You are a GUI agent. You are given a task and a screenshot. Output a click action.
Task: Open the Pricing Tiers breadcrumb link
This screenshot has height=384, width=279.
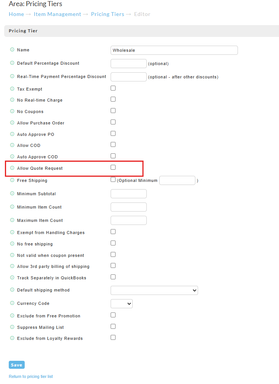click(108, 14)
